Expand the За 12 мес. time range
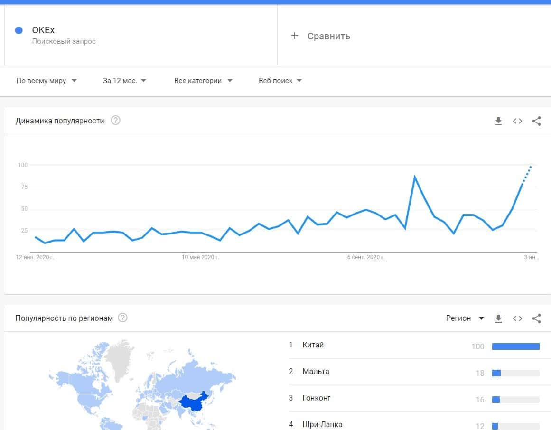The width and height of the screenshot is (551, 430). pos(124,81)
